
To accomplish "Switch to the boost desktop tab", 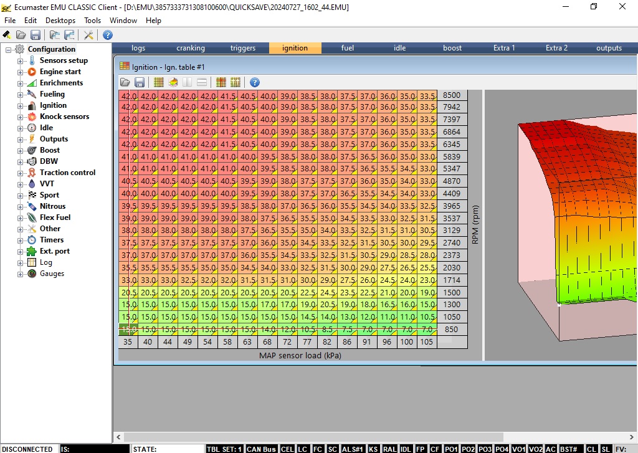I will [x=452, y=48].
